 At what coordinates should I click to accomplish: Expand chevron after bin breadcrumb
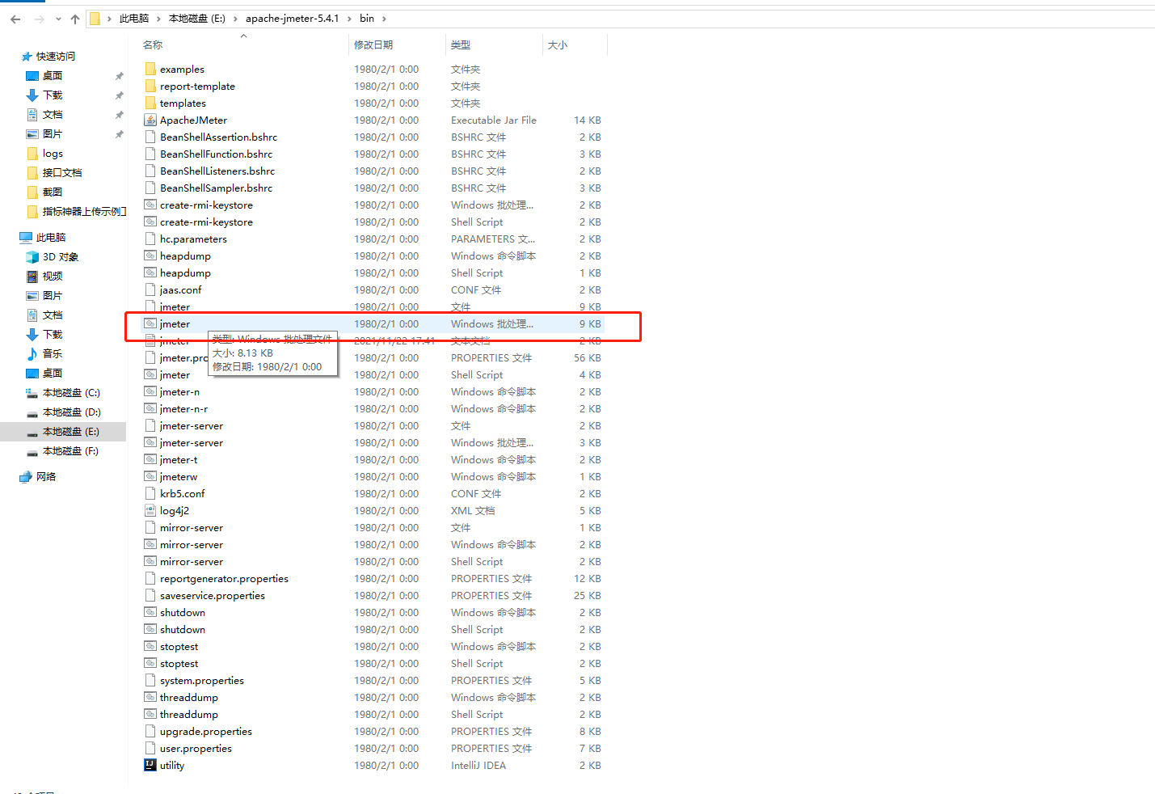click(384, 19)
